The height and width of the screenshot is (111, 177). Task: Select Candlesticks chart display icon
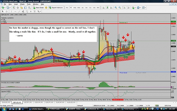[x=107, y=8]
